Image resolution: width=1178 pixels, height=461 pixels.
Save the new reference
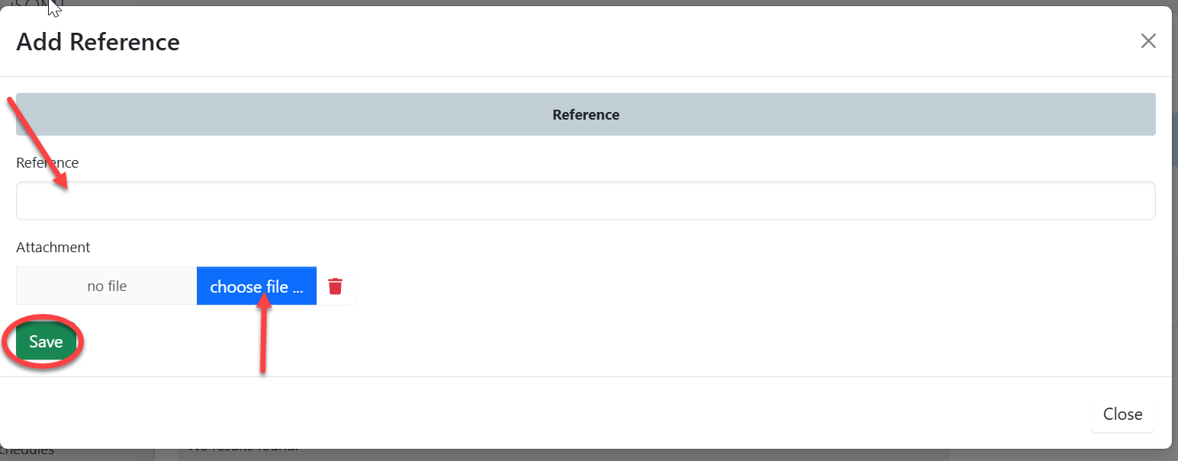pos(46,342)
